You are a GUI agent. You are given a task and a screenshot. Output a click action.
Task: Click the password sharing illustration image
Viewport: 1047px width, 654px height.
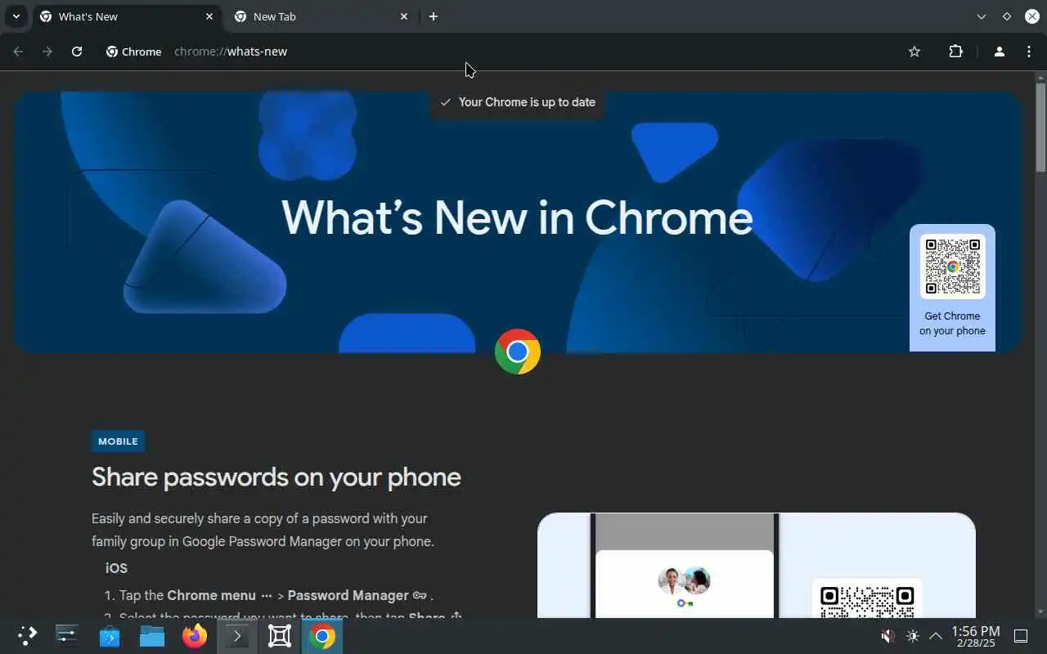coord(757,566)
